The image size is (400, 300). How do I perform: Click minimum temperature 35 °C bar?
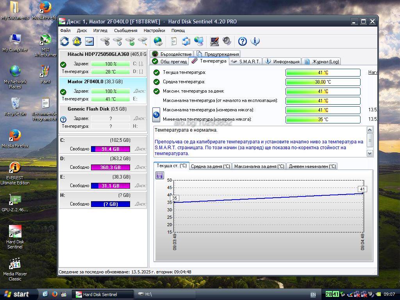[x=323, y=120]
